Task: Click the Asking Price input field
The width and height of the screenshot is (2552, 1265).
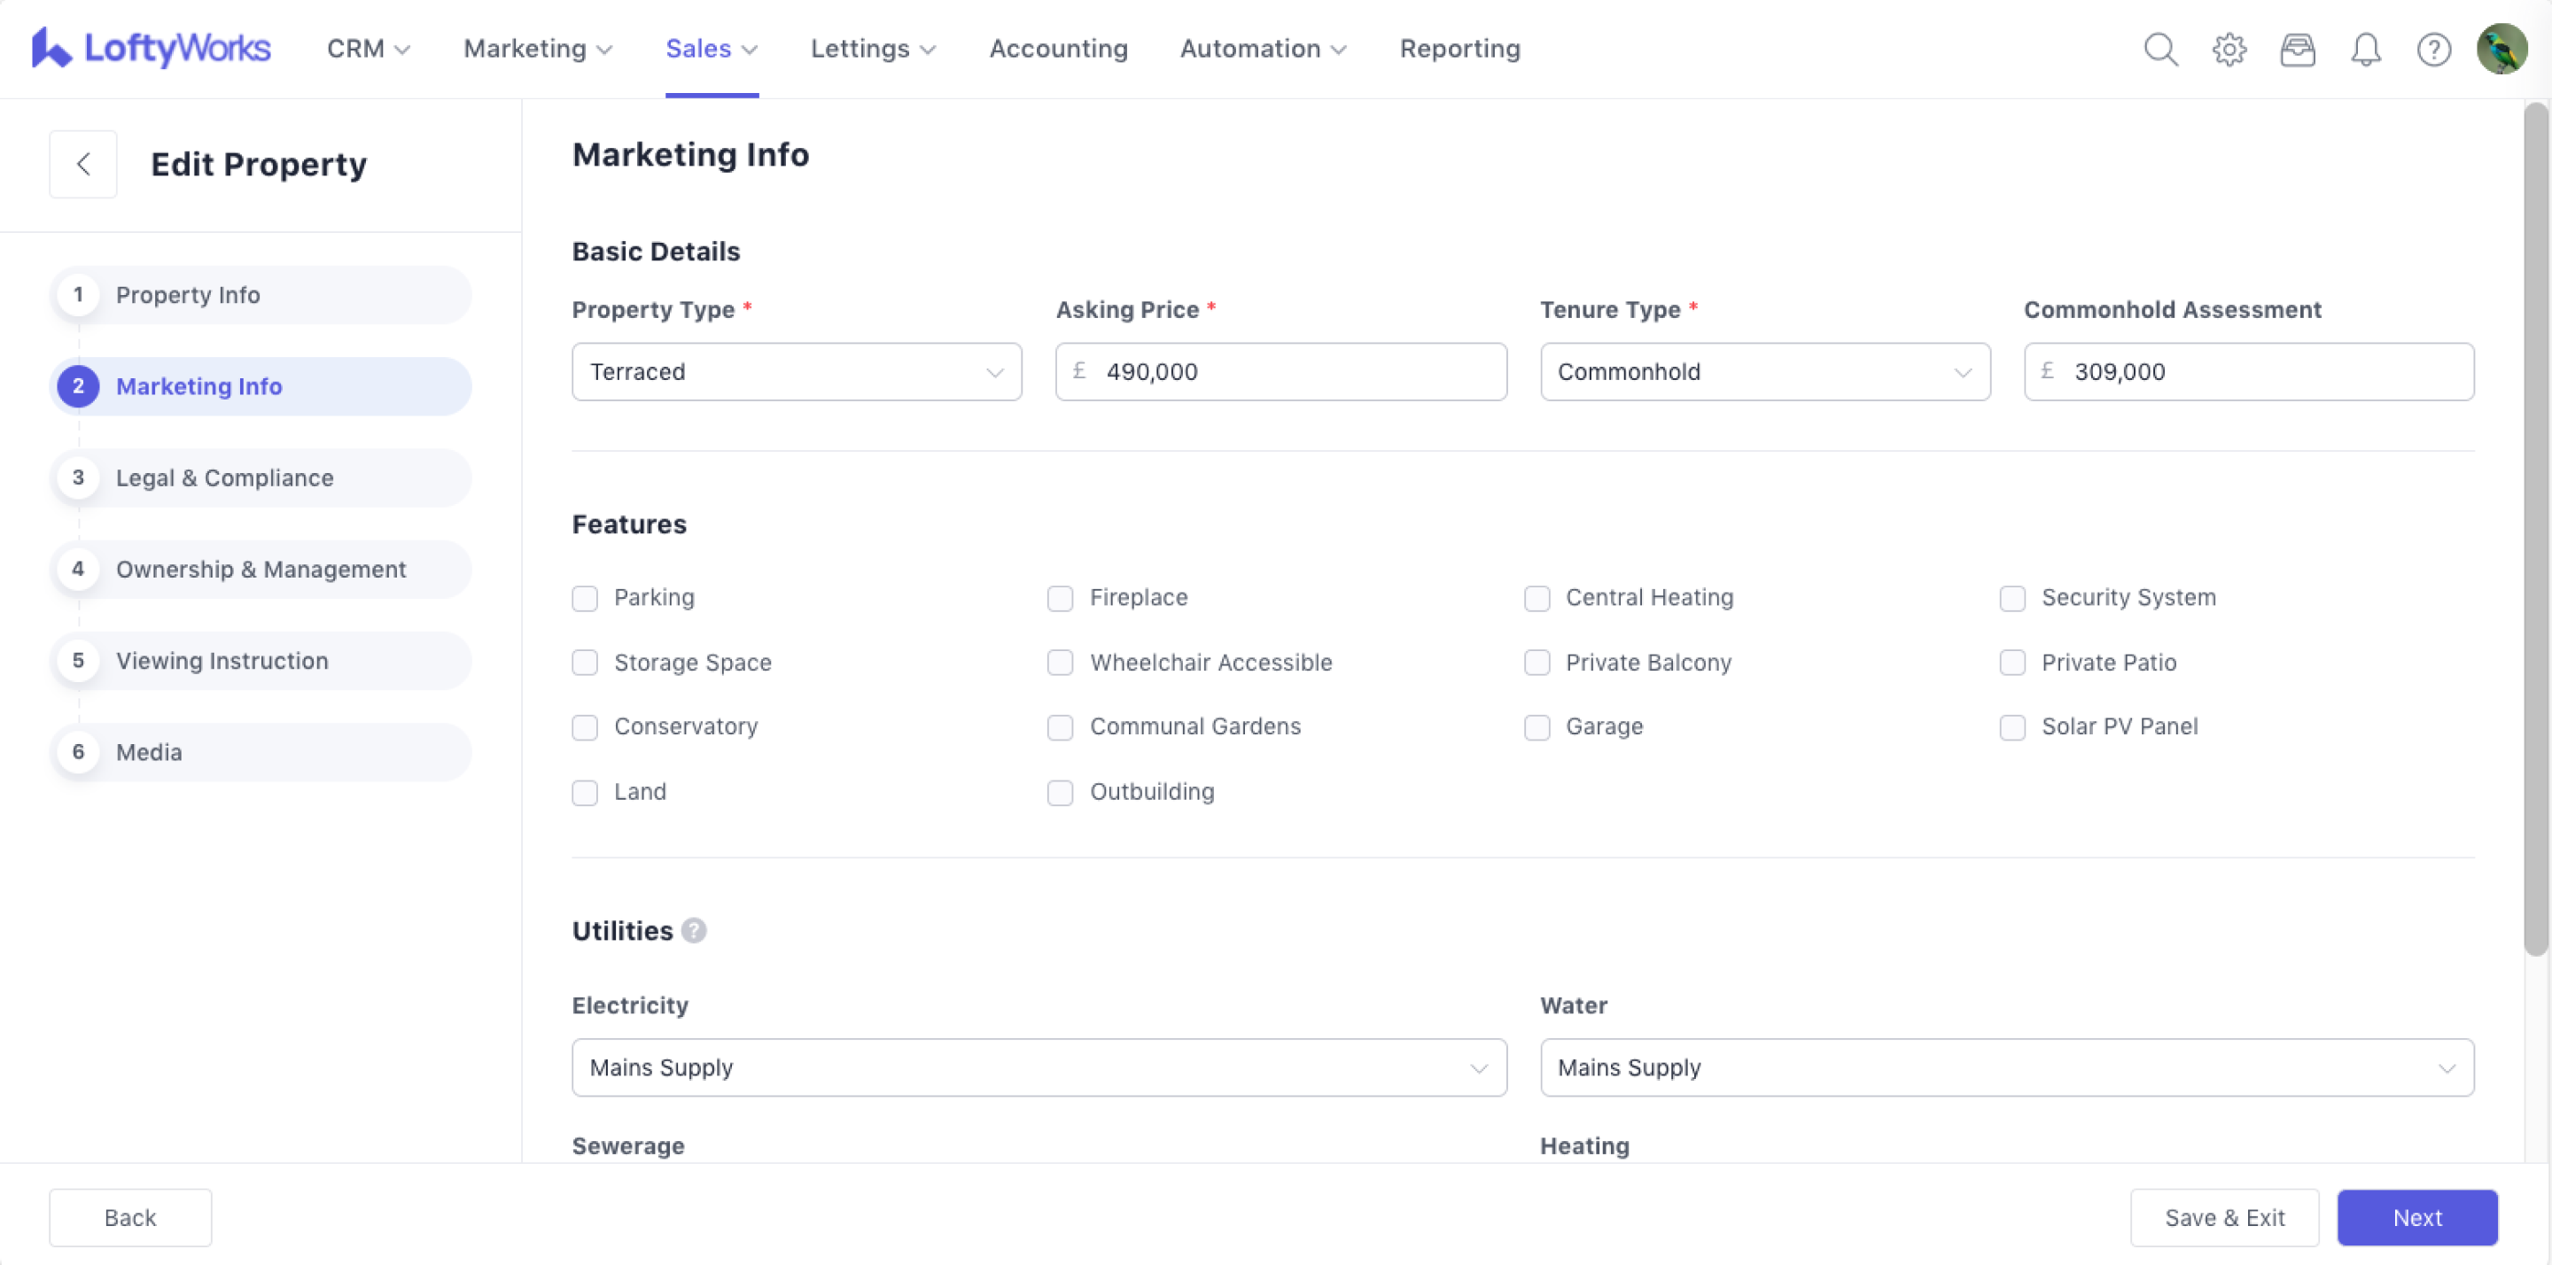Action: [1298, 371]
